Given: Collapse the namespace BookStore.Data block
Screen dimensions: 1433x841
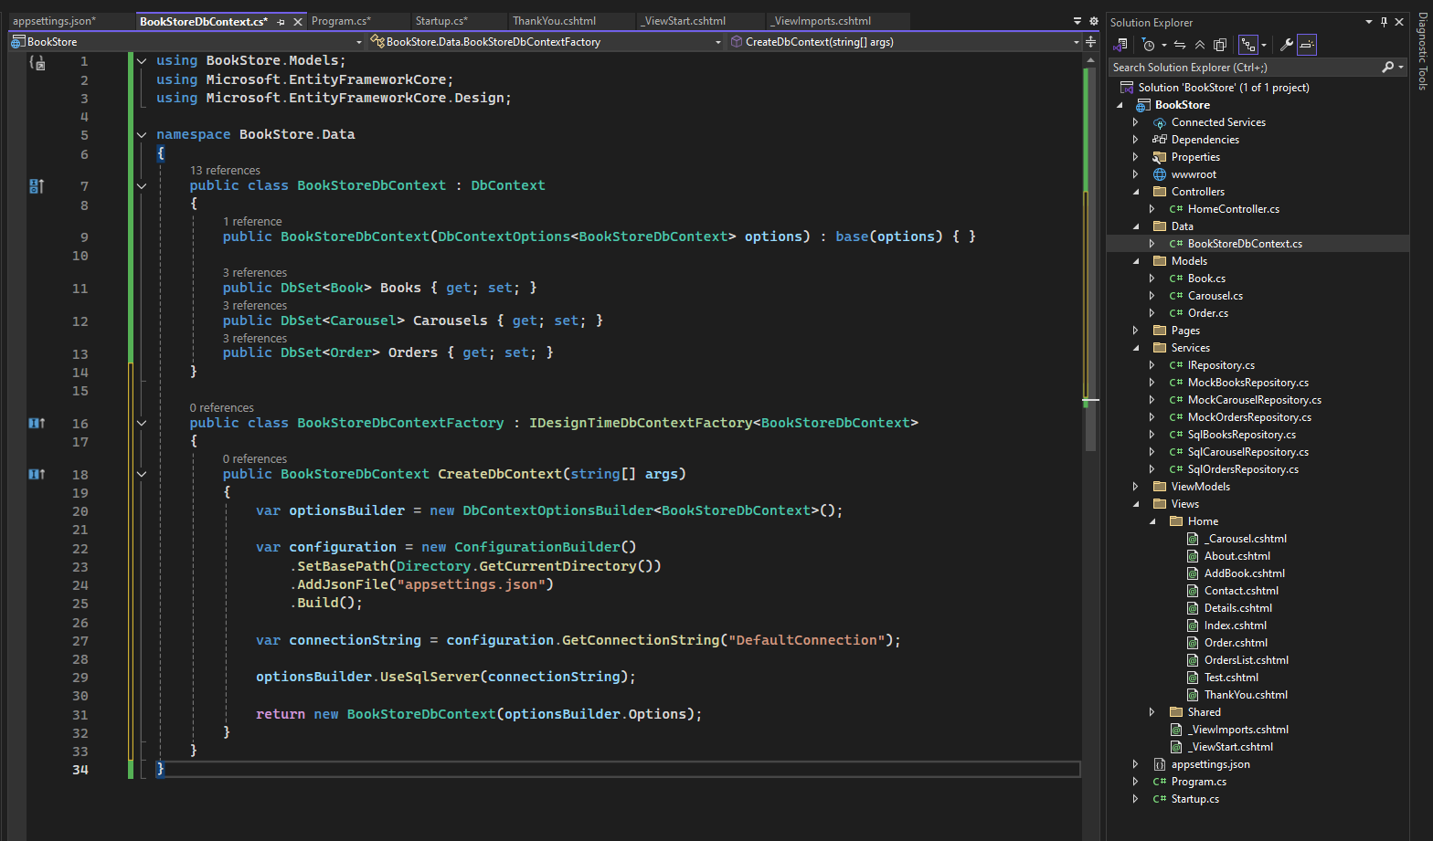Looking at the screenshot, I should (142, 135).
